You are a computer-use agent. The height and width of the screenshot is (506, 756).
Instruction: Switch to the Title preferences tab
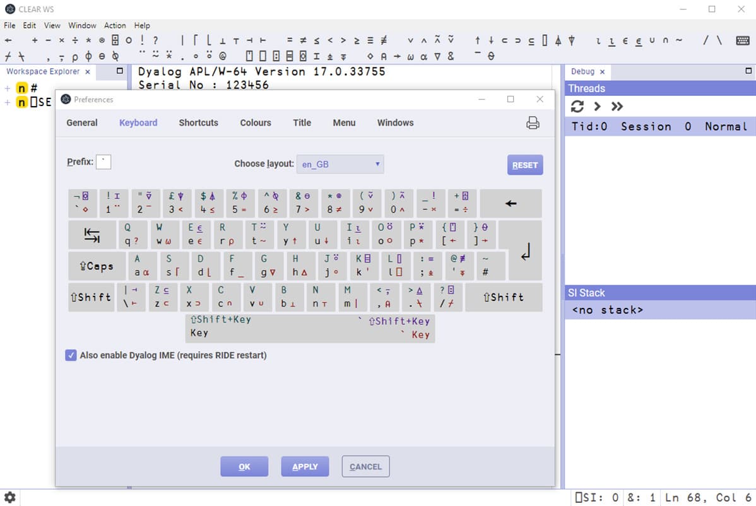pyautogui.click(x=302, y=123)
